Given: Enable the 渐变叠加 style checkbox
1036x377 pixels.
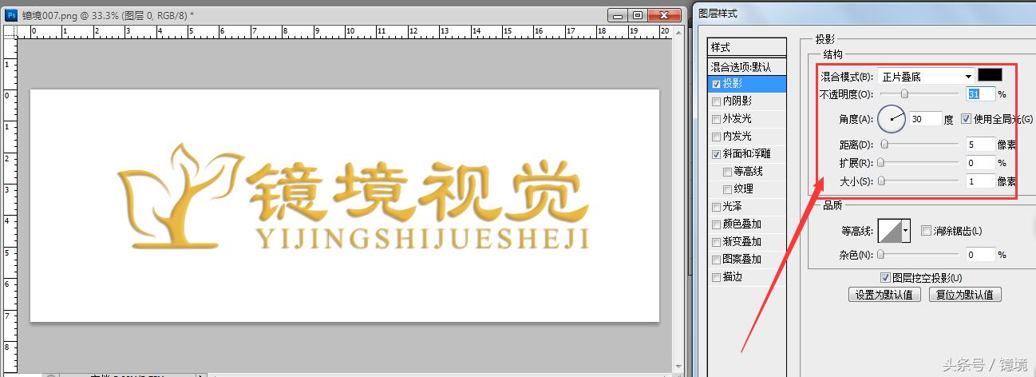Looking at the screenshot, I should tap(717, 242).
